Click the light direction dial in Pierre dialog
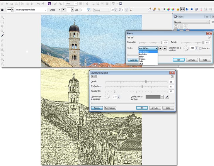214x166 pixels. [x=186, y=48]
